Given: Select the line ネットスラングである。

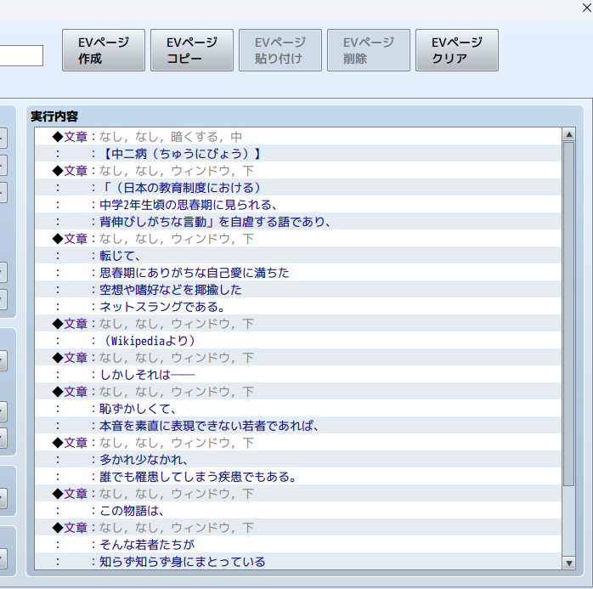Looking at the screenshot, I should pyautogui.click(x=297, y=307).
